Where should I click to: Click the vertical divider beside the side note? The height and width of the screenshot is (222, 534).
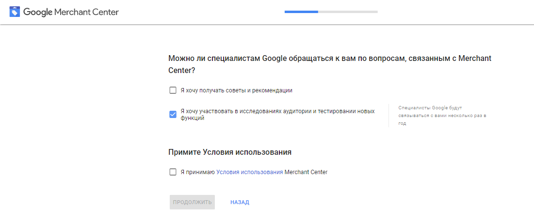tap(388, 116)
